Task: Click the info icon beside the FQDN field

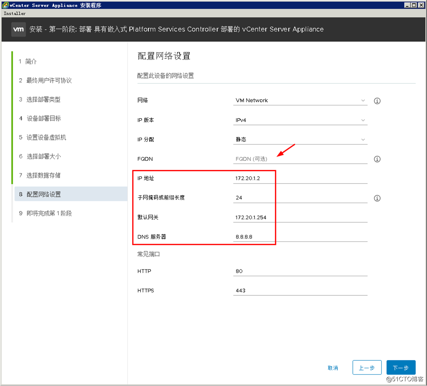Action: (x=377, y=159)
